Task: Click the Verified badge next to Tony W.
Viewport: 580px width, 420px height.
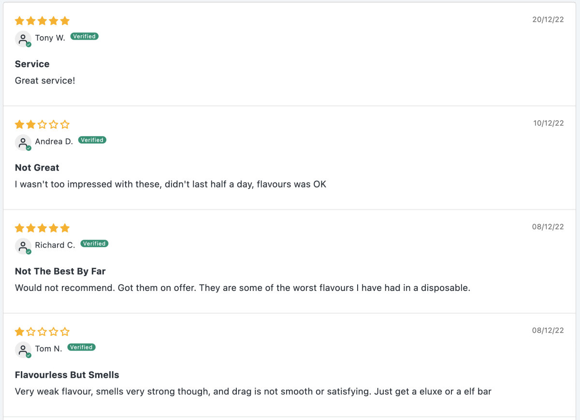Action: coord(85,36)
